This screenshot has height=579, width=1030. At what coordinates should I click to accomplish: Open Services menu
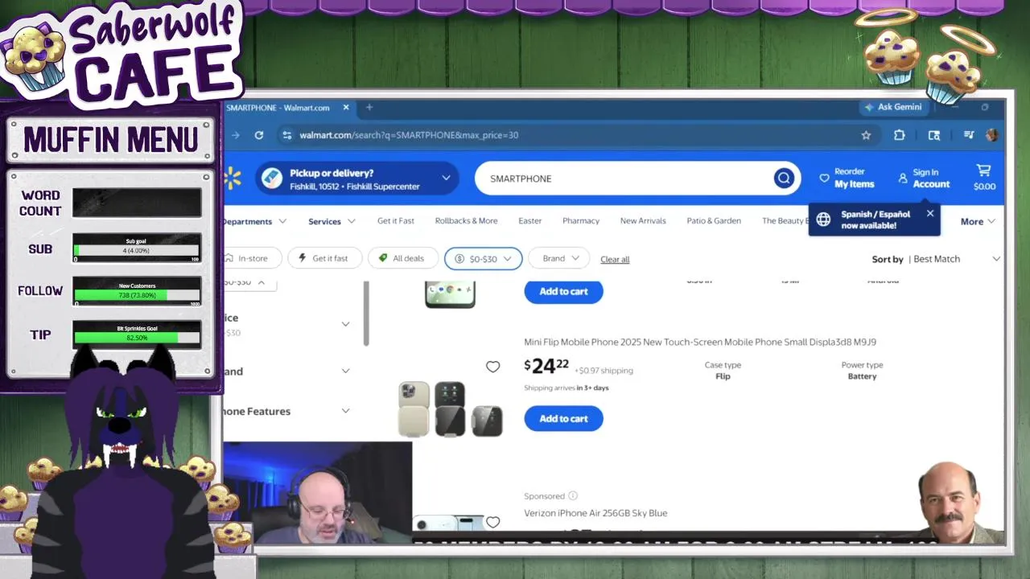point(332,221)
